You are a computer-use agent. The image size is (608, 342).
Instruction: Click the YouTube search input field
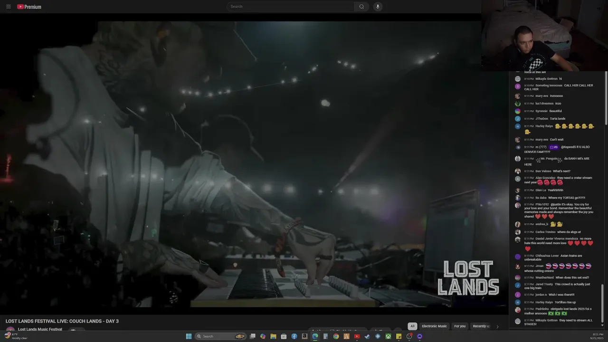pyautogui.click(x=290, y=7)
